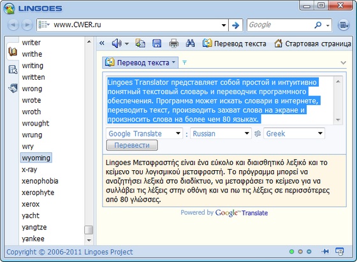Click inside the Russian source text box
357x262 pixels.
pos(220,101)
